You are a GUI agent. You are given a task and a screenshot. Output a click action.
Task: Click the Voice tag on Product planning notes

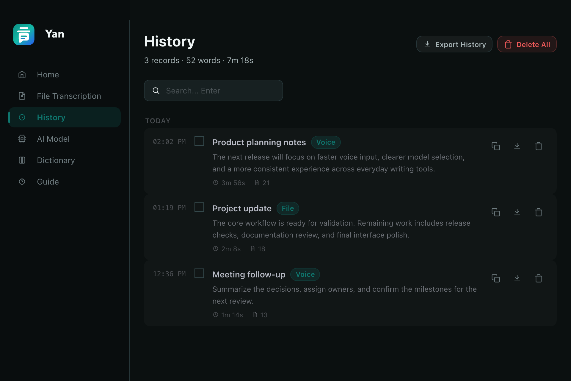tap(326, 142)
